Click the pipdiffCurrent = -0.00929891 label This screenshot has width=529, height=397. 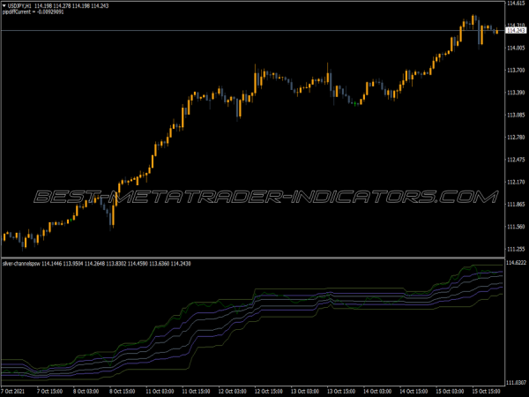click(34, 12)
